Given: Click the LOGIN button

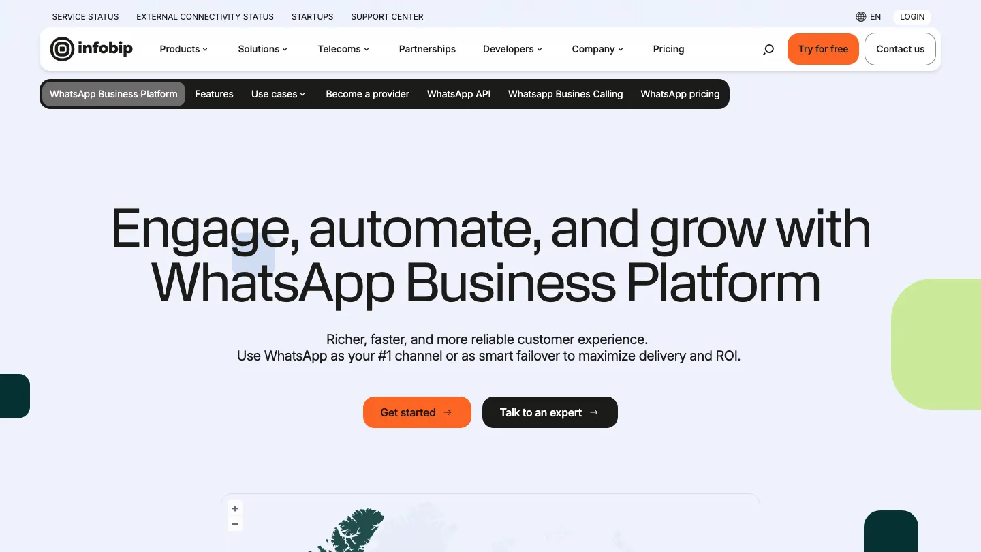Looking at the screenshot, I should pyautogui.click(x=912, y=16).
